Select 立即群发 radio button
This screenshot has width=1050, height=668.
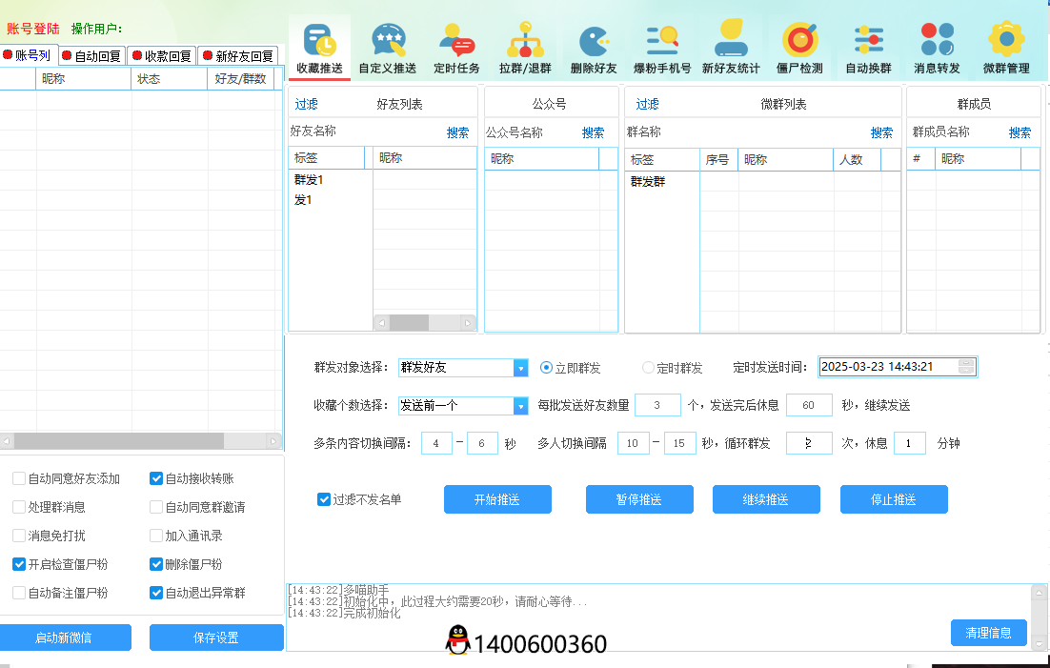(x=546, y=367)
